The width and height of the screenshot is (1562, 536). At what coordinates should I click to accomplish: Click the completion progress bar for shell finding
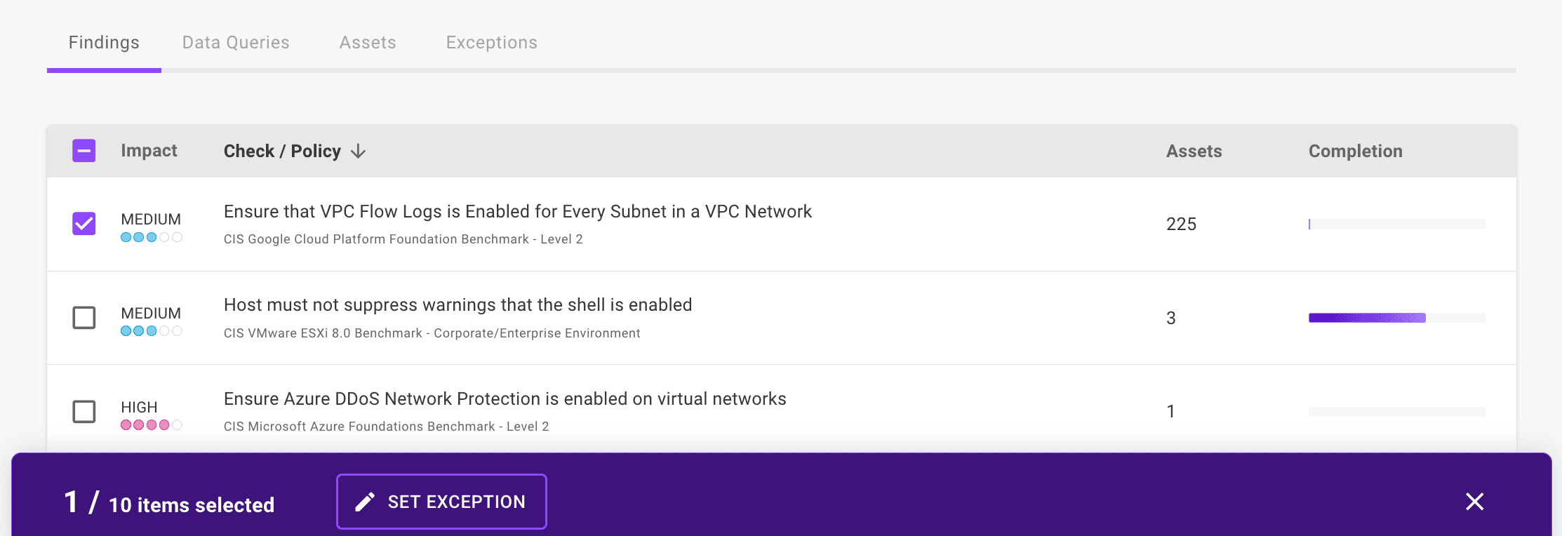pyautogui.click(x=1396, y=317)
